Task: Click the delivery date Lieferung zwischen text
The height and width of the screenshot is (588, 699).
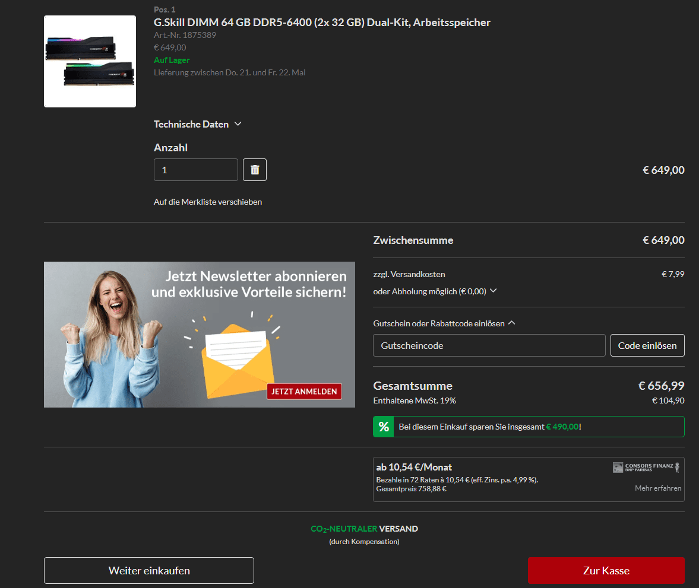Action: pyautogui.click(x=230, y=72)
